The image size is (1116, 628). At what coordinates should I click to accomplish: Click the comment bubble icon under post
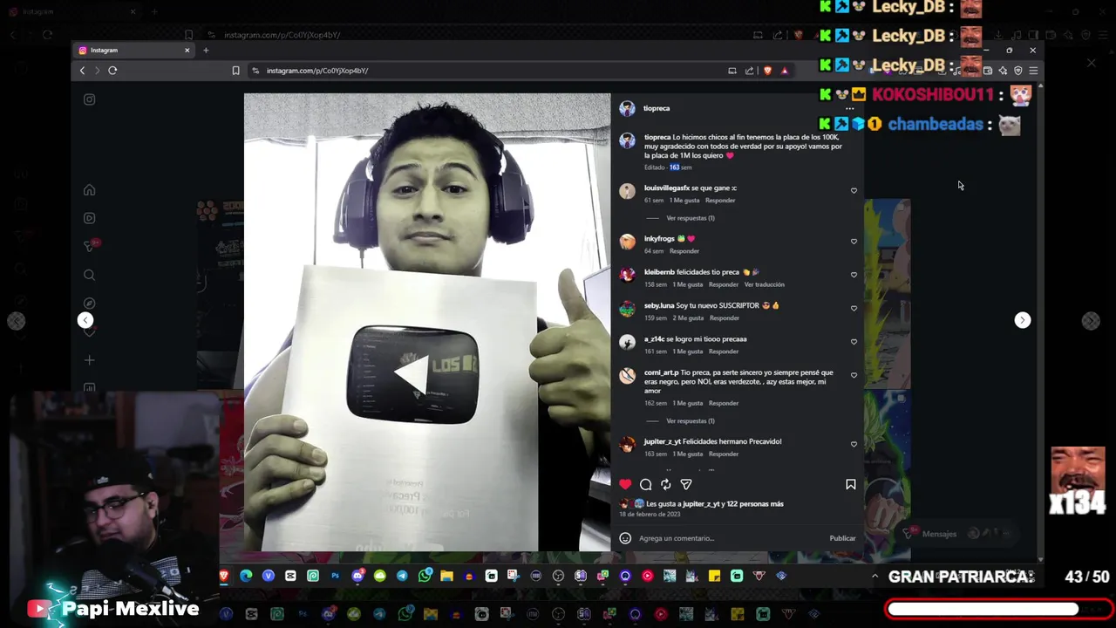click(x=646, y=484)
